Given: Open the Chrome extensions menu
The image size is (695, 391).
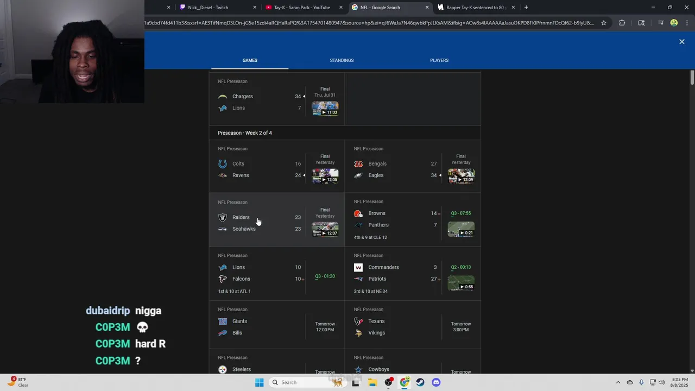Looking at the screenshot, I should (622, 23).
